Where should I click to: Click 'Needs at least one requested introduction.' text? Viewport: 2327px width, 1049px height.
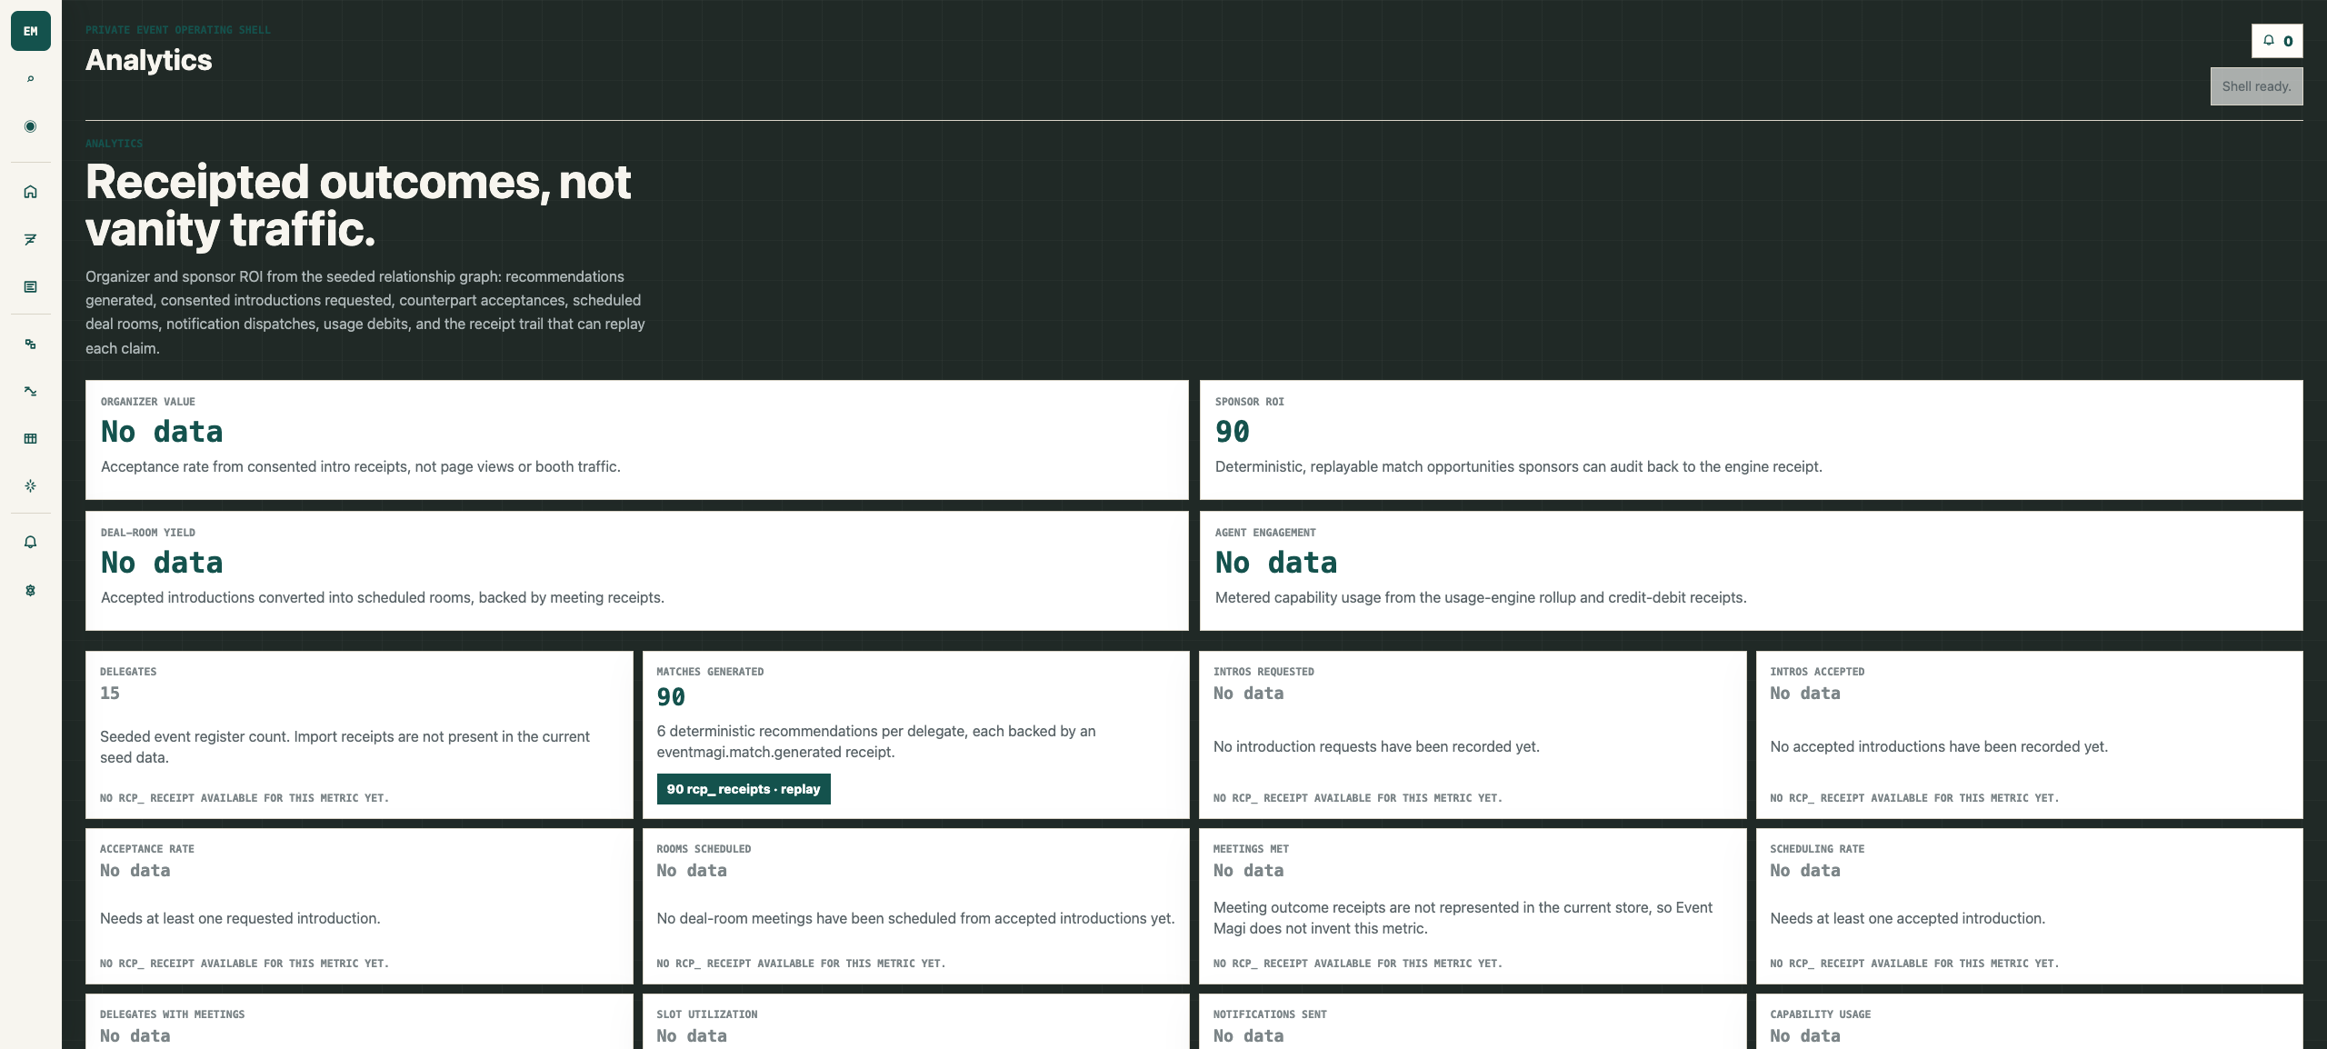[x=240, y=918]
